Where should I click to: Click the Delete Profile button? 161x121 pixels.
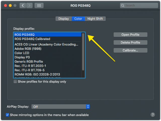click(x=130, y=43)
